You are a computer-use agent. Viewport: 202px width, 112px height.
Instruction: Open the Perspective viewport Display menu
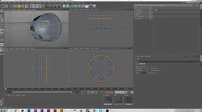point(19,10)
